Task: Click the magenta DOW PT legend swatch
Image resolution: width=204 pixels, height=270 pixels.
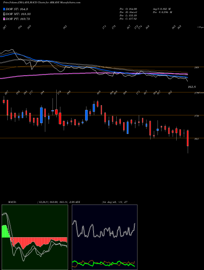Action: 4,19
